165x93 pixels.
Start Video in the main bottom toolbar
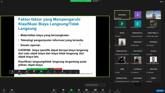[x=12, y=90]
